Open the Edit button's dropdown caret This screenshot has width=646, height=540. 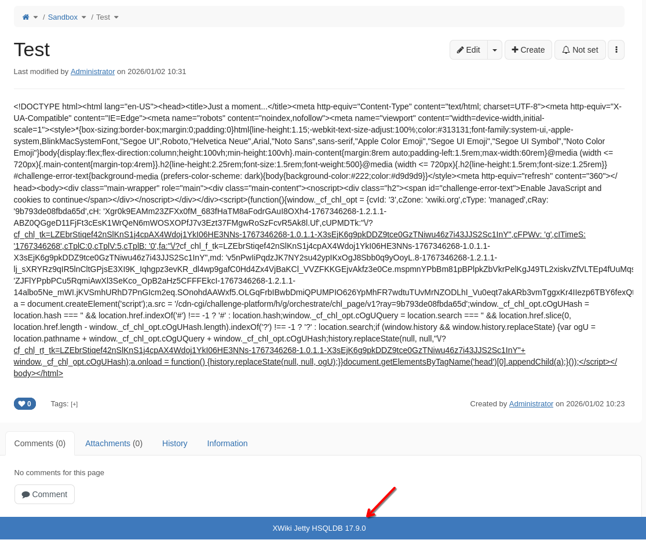(495, 50)
